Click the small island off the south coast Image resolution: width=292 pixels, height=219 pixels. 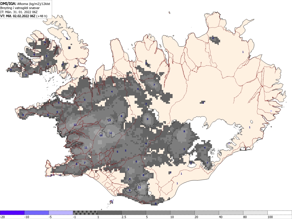click(x=112, y=202)
